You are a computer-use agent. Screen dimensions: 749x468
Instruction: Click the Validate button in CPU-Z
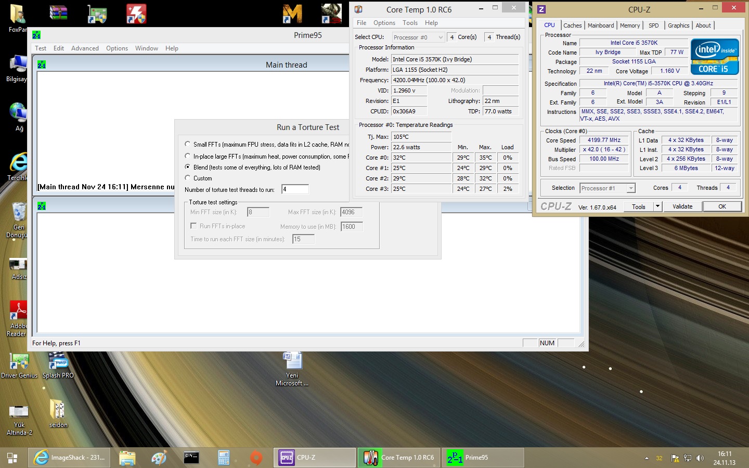682,206
